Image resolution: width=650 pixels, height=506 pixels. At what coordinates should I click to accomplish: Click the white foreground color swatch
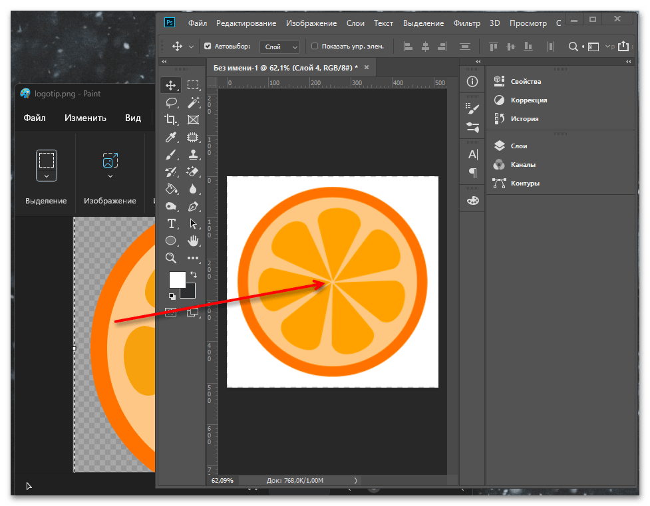tap(177, 279)
